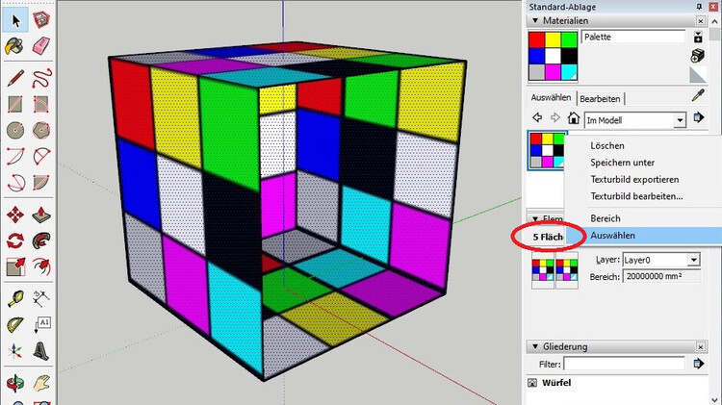The width and height of the screenshot is (722, 405).
Task: Switch to the Bearbeiten tab
Action: pyautogui.click(x=600, y=98)
